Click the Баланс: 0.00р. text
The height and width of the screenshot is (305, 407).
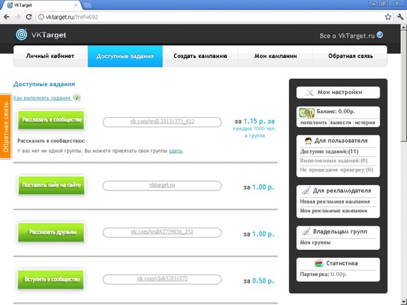336,112
